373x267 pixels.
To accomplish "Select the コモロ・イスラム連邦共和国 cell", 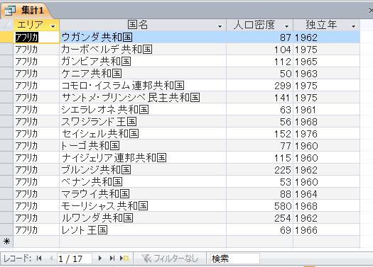I will 143,86.
